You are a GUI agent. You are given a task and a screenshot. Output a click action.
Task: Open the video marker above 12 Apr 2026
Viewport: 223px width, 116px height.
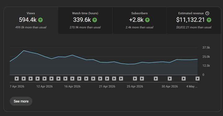45,79
